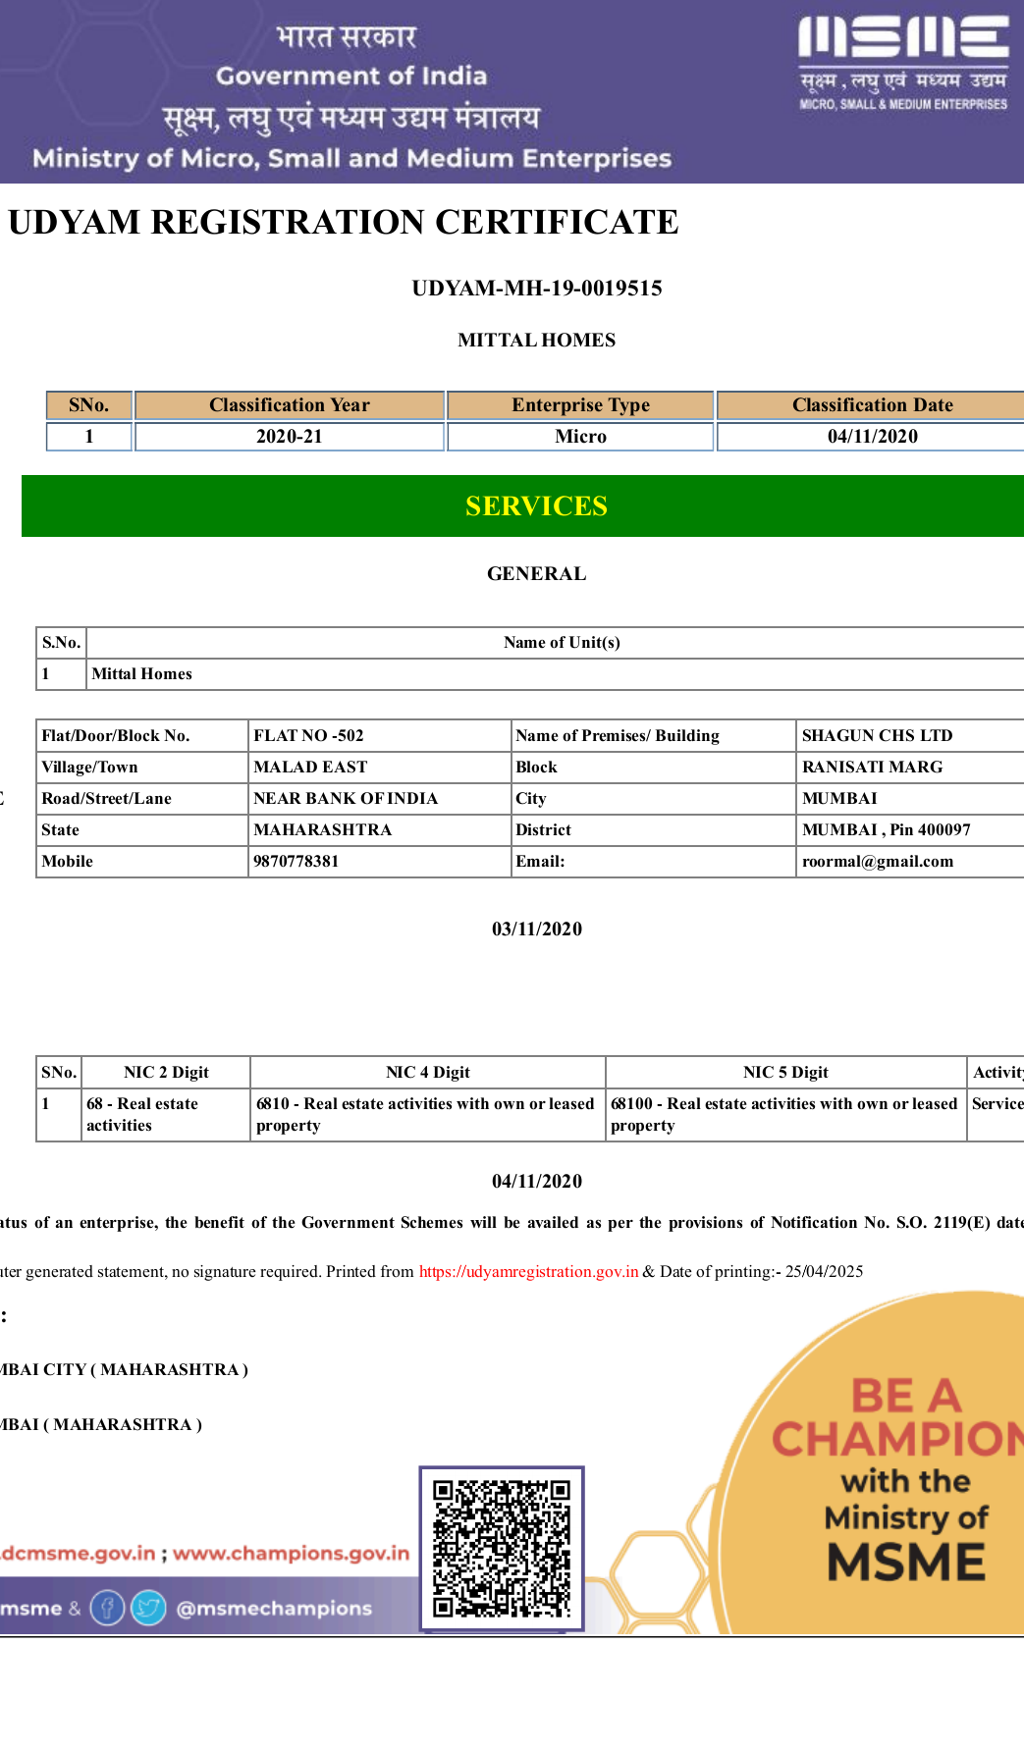Click the dcmsme.gov.in link

79,1553
